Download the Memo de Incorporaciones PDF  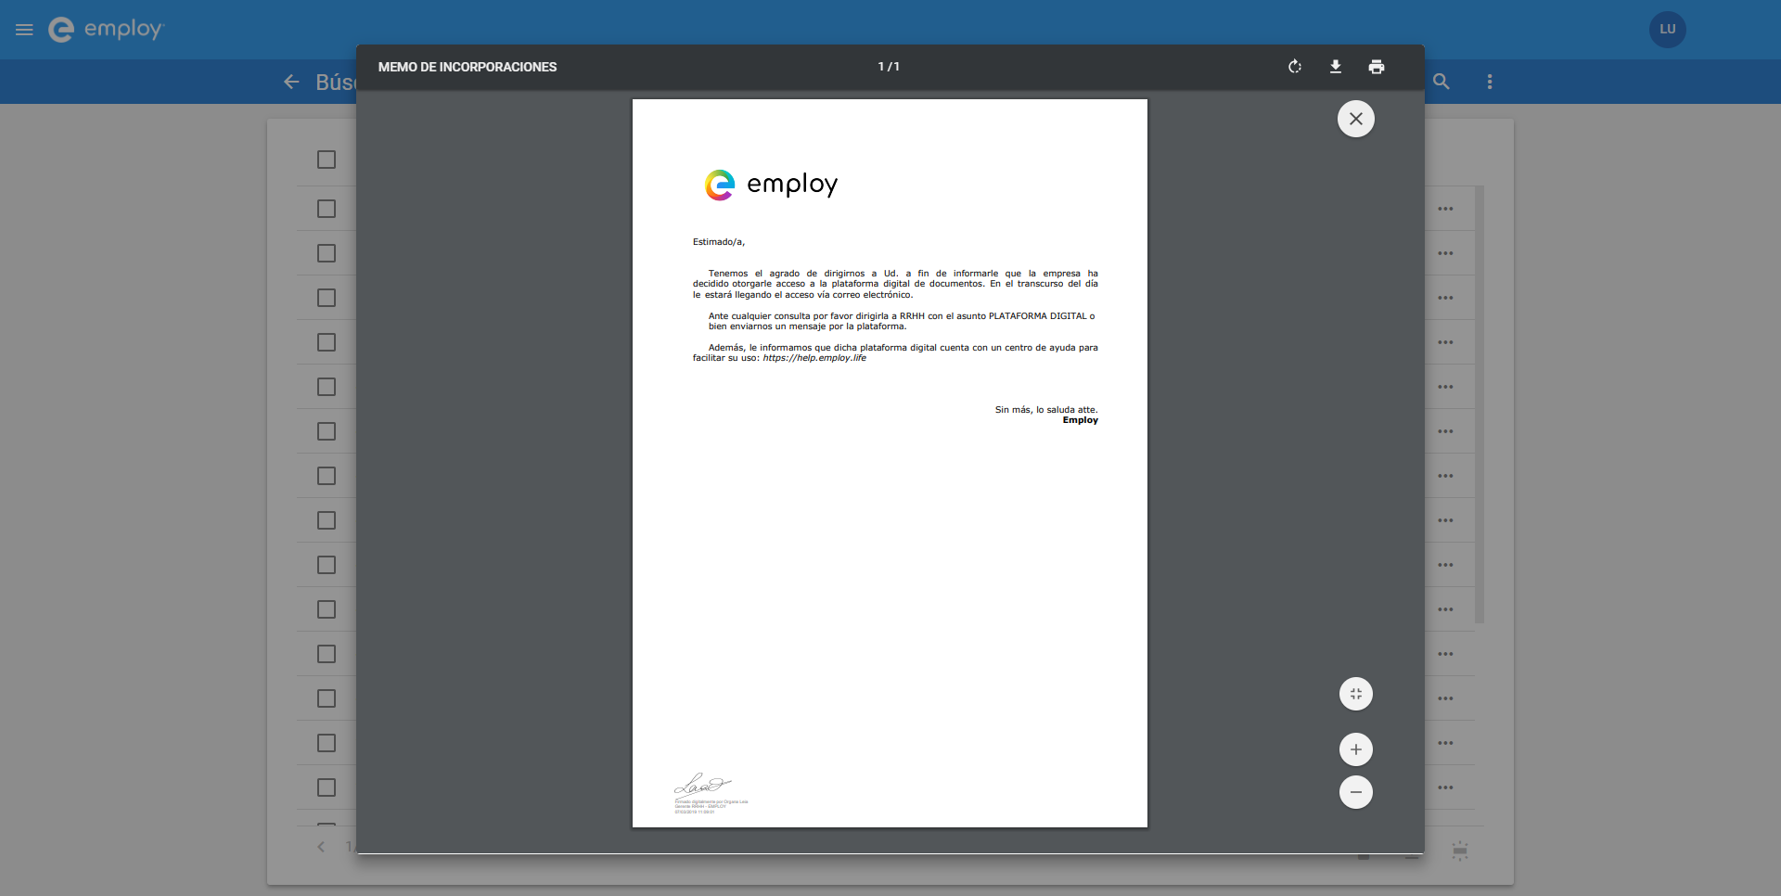tap(1336, 67)
